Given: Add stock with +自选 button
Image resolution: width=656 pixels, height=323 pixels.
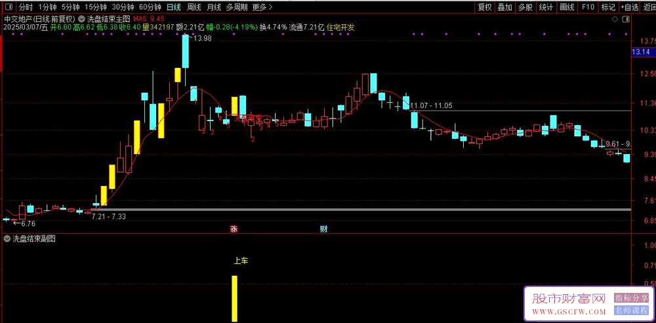Looking at the screenshot, I should tap(630, 7).
